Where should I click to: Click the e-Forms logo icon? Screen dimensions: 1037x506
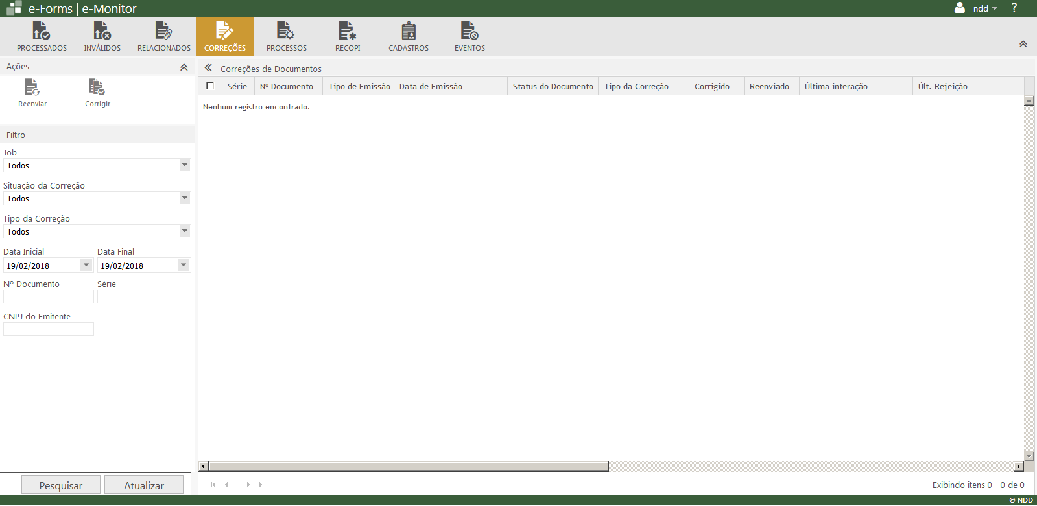pyautogui.click(x=14, y=8)
